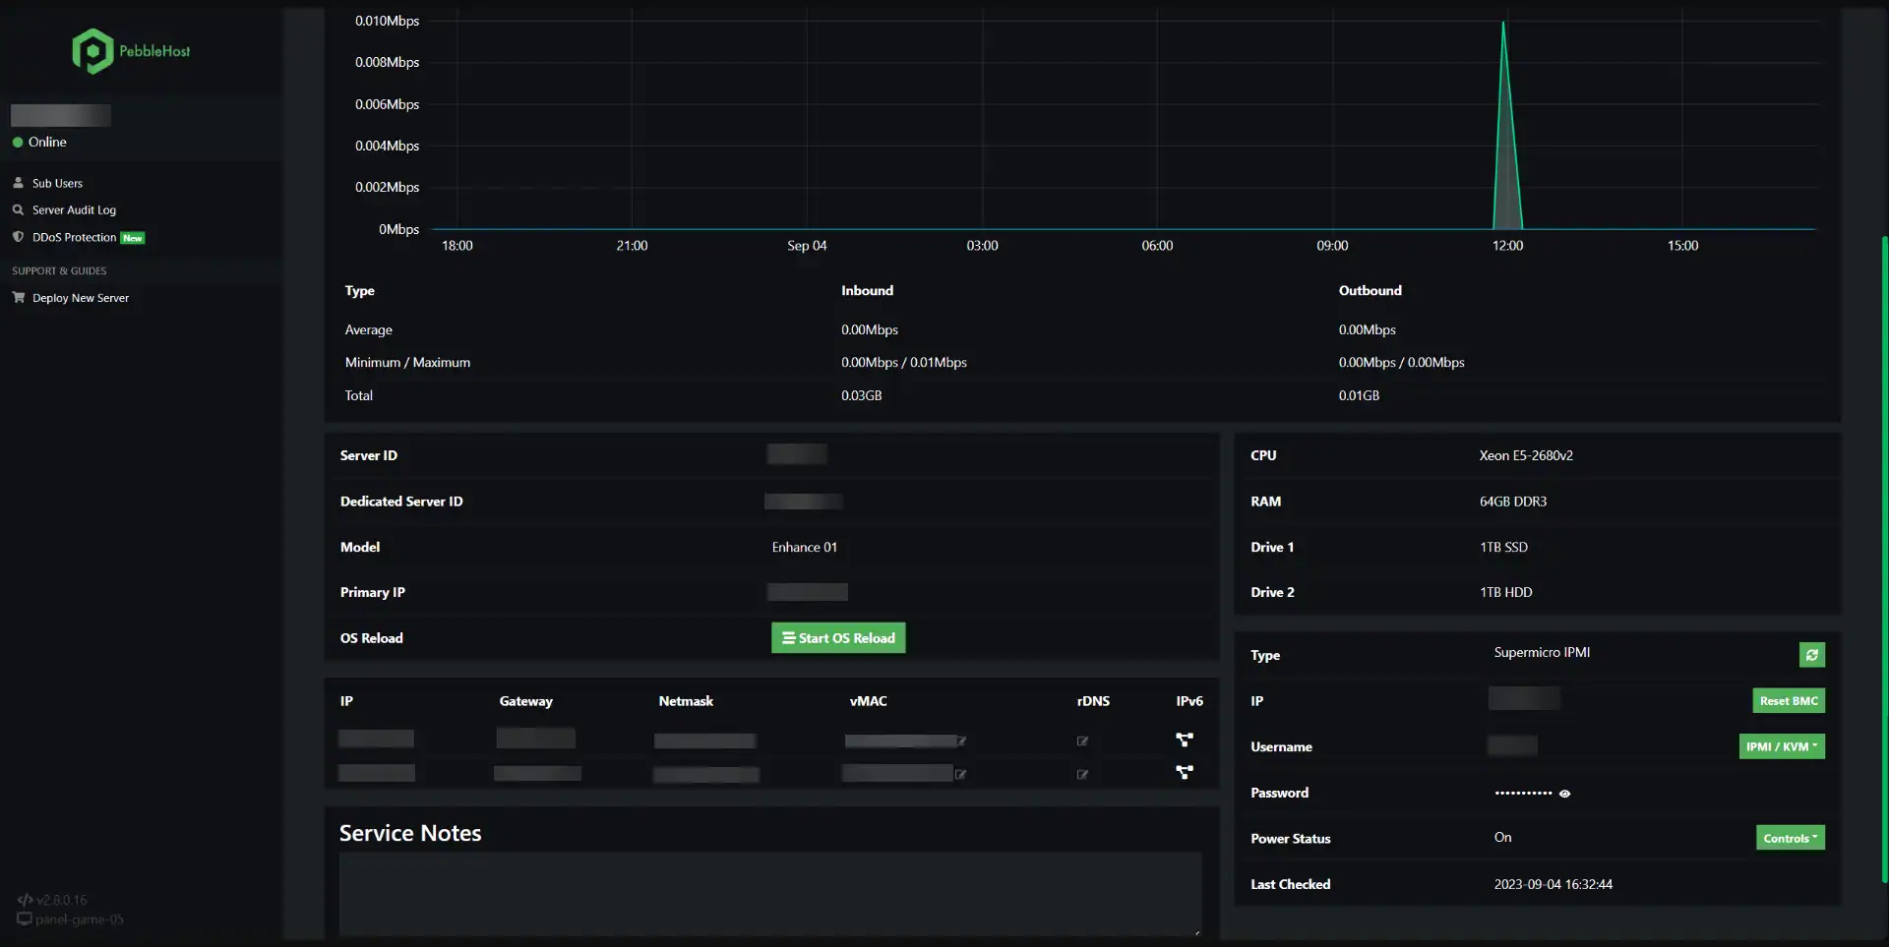Edit rDNS for the second IP row

pyautogui.click(x=1082, y=775)
